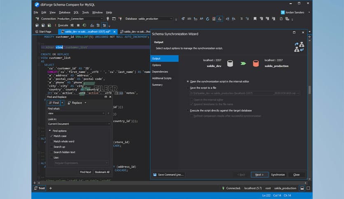
Task: Enable the Use: checkbox in Find options
Action: click(x=51, y=157)
